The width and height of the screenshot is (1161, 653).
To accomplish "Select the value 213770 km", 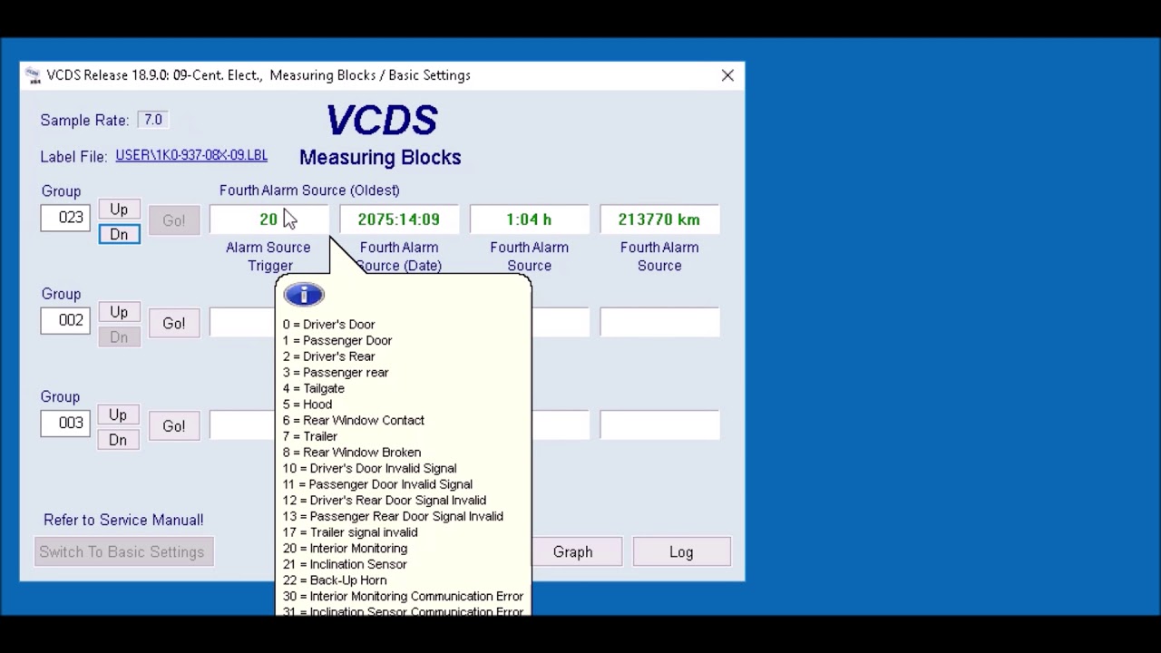I will click(x=659, y=219).
